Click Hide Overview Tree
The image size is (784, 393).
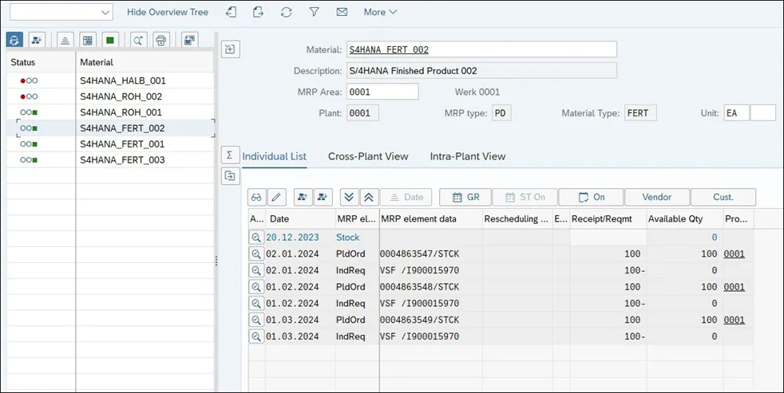[x=168, y=12]
